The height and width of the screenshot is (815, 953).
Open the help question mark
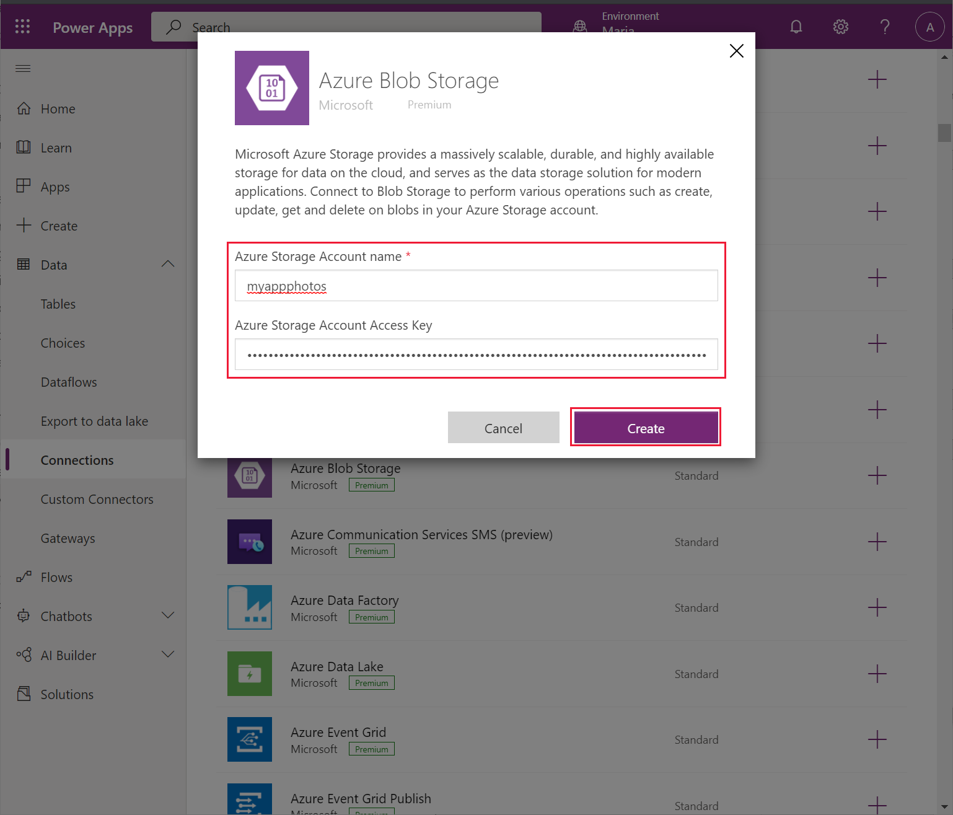885,27
